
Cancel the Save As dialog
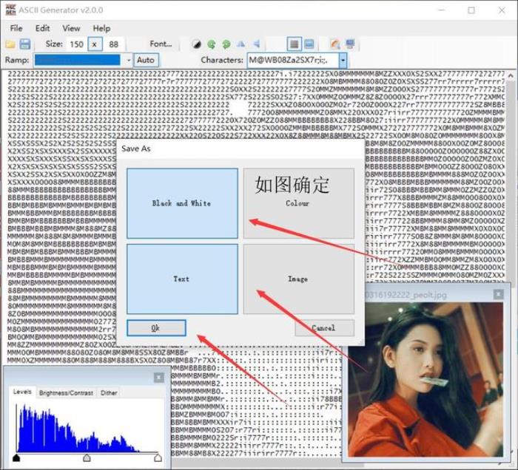(x=323, y=327)
